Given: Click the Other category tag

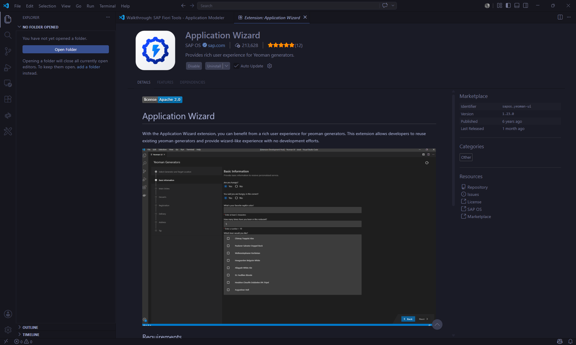Looking at the screenshot, I should tap(466, 157).
